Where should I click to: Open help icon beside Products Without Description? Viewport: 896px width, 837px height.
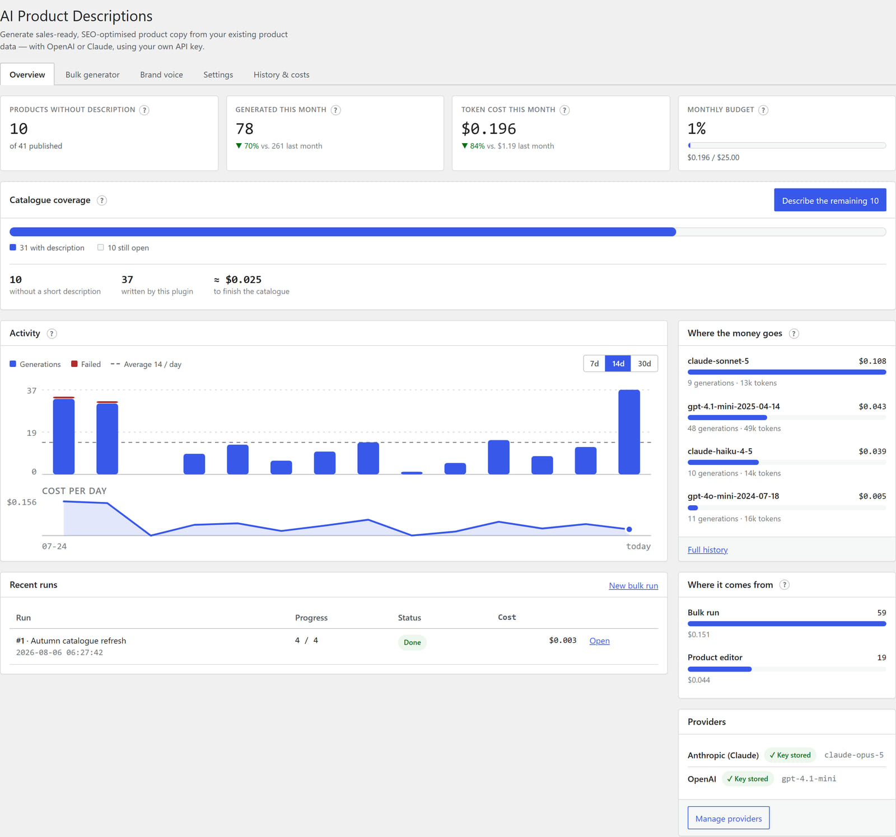tap(144, 110)
